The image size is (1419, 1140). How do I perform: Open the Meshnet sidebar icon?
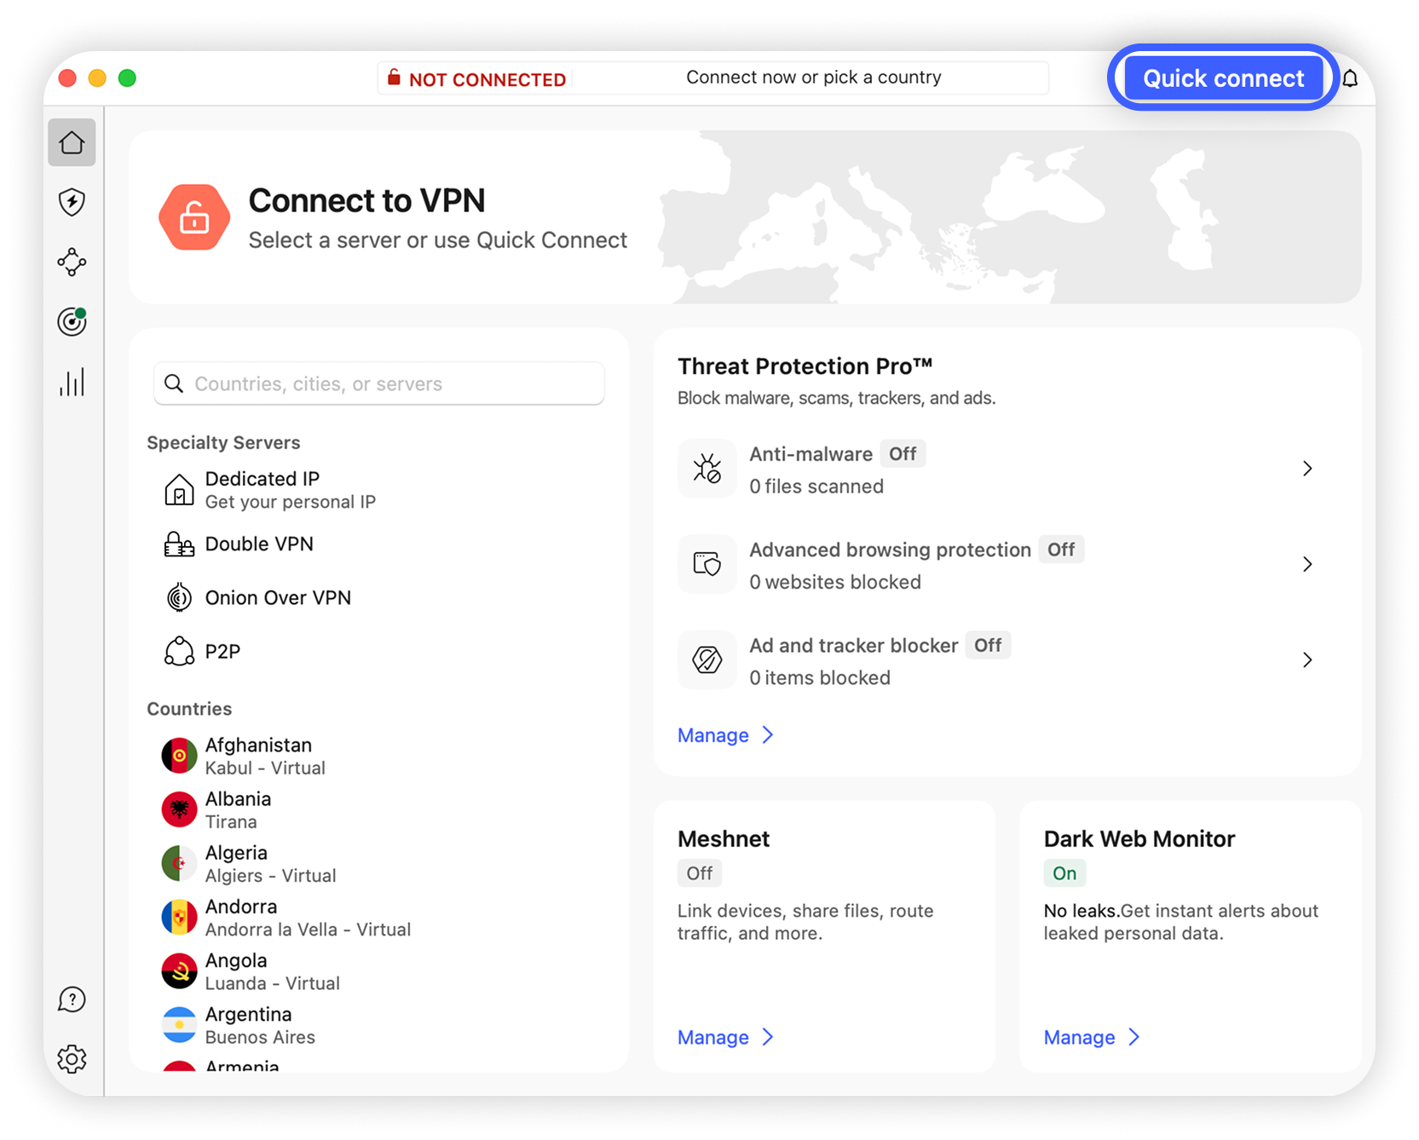[72, 262]
